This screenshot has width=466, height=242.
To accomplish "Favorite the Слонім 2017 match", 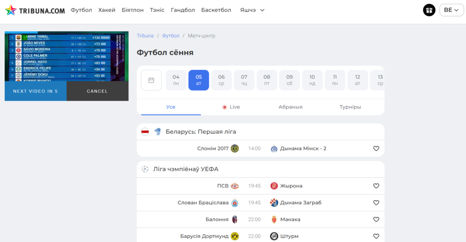I will [x=376, y=148].
